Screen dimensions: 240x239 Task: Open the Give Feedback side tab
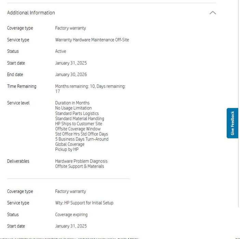[x=232, y=123]
